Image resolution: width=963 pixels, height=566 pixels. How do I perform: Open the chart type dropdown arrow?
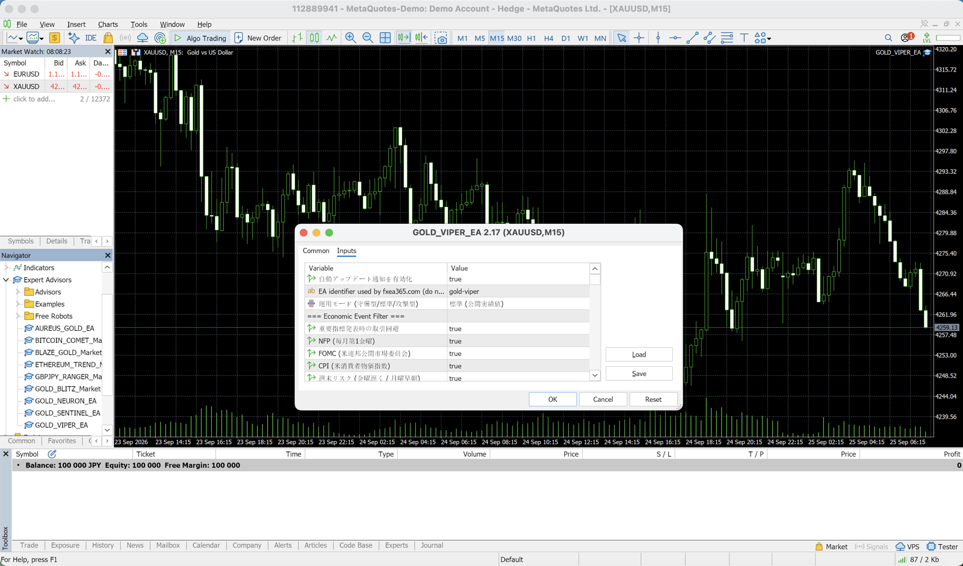[x=20, y=38]
